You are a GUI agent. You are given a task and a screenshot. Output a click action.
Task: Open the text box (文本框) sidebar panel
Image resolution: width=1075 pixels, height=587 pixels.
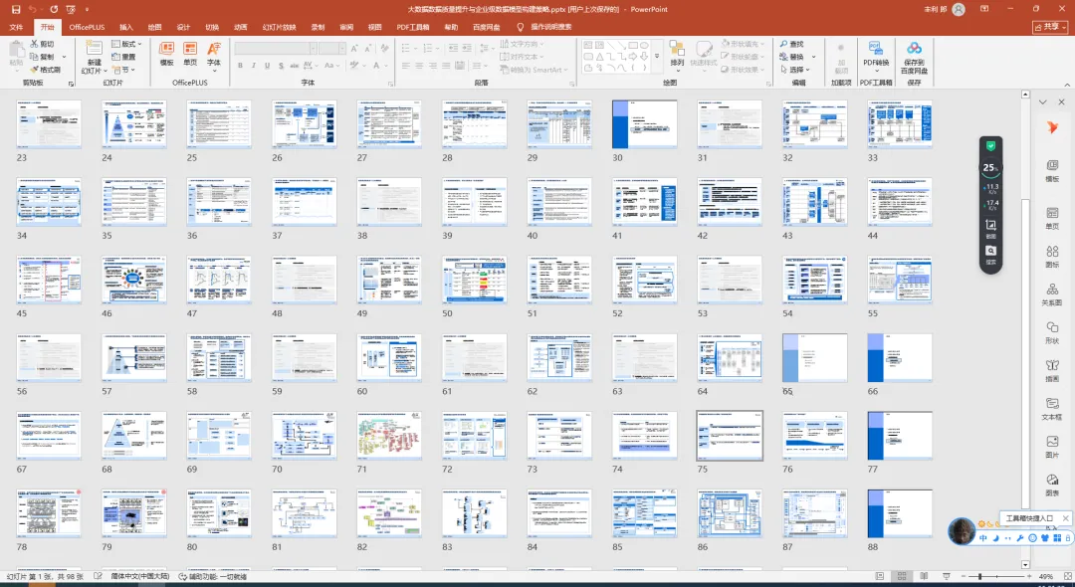tap(1052, 409)
